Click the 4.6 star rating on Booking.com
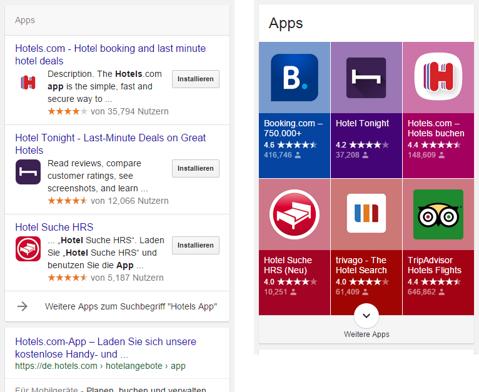479x392 pixels. pos(290,145)
